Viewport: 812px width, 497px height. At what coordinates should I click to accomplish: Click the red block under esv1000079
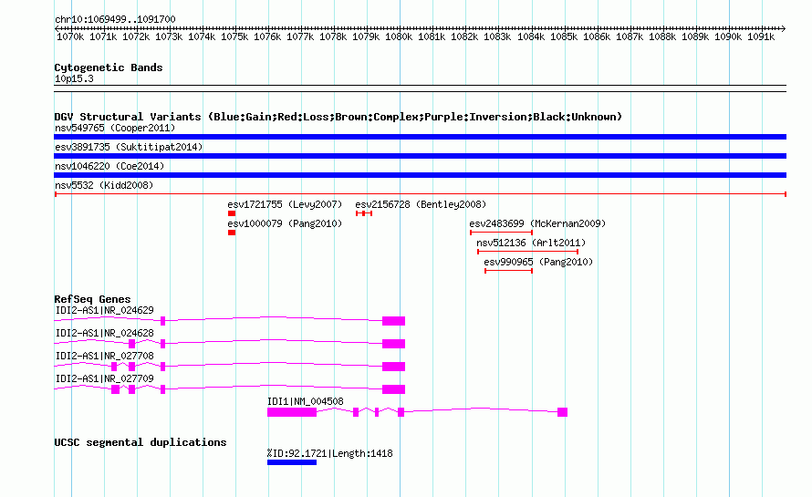point(232,233)
